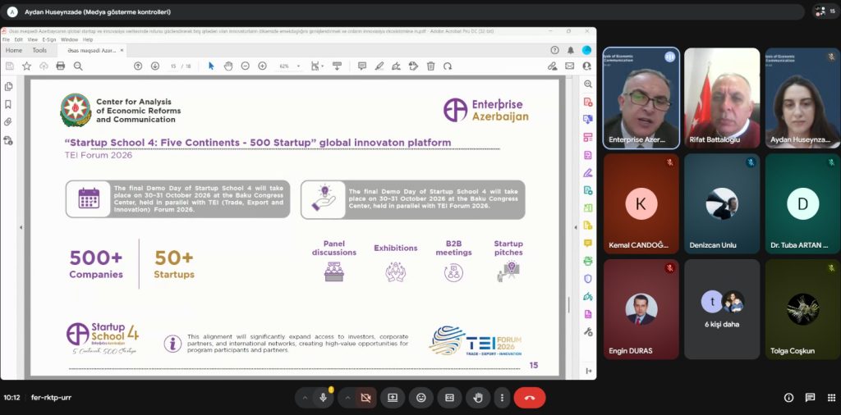Toggle the microphone button

[324, 398]
